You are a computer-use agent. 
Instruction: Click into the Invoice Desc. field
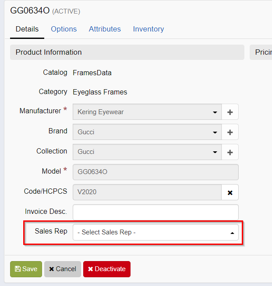coord(155,213)
